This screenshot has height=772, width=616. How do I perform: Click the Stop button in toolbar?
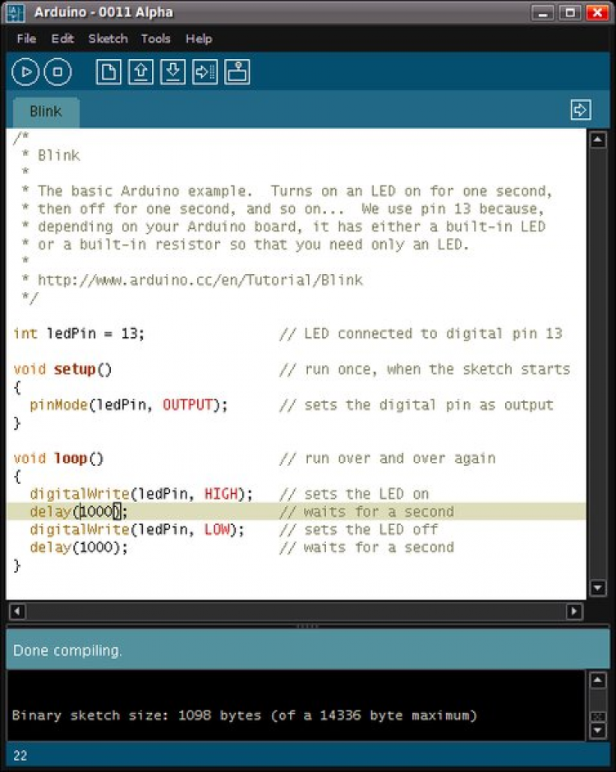pyautogui.click(x=57, y=72)
